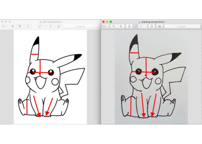Click Share icon in drawing-proportions window
Viewport: 202px width, 144px height.
[129, 26]
